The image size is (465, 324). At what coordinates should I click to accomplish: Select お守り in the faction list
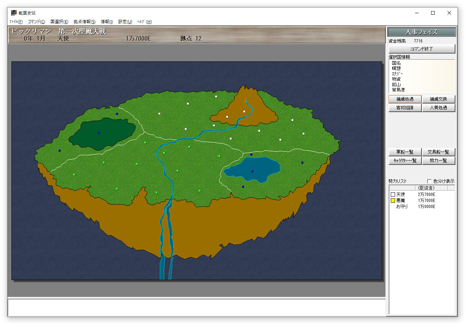[x=402, y=207]
